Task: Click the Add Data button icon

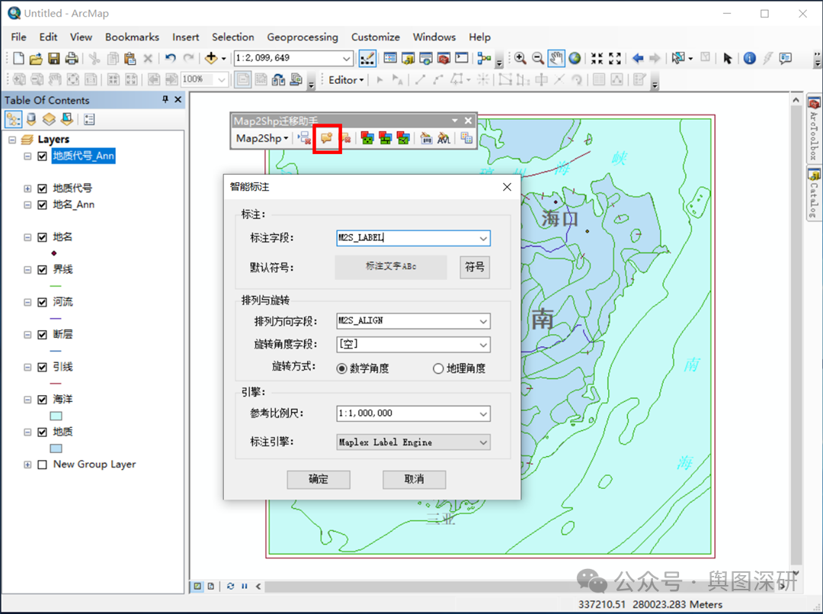Action: (x=211, y=58)
